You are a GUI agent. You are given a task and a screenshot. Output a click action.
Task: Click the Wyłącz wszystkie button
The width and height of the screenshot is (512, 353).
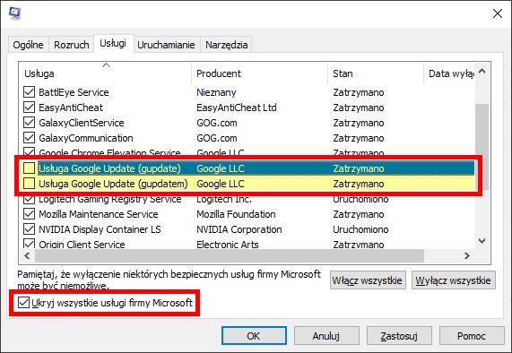pyautogui.click(x=453, y=280)
